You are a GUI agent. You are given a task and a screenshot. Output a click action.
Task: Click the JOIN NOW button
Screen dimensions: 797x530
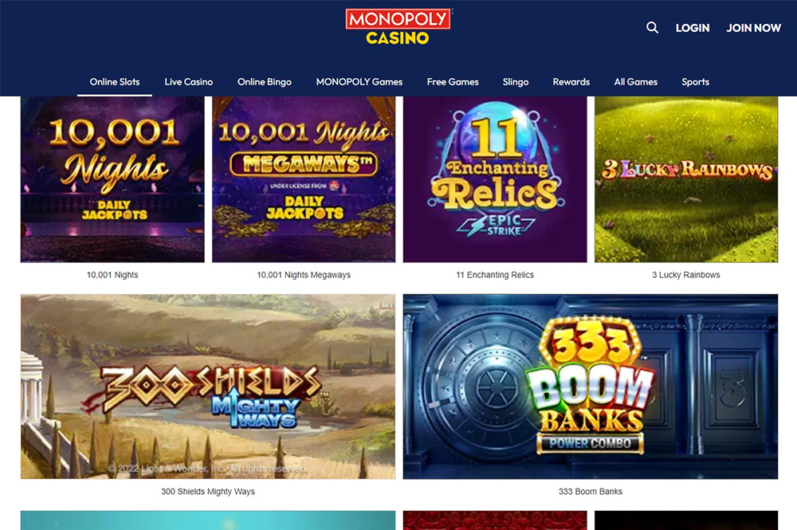tap(753, 28)
